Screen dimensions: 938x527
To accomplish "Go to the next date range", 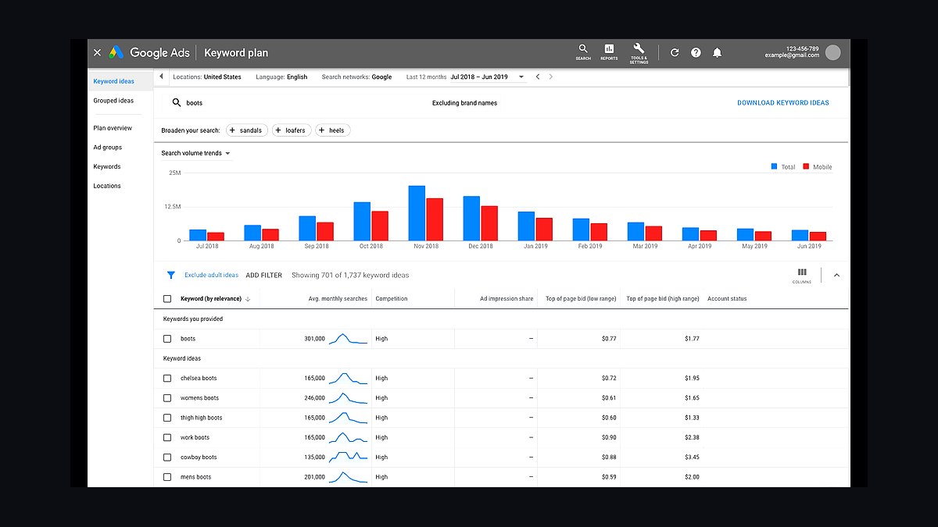I will click(551, 77).
